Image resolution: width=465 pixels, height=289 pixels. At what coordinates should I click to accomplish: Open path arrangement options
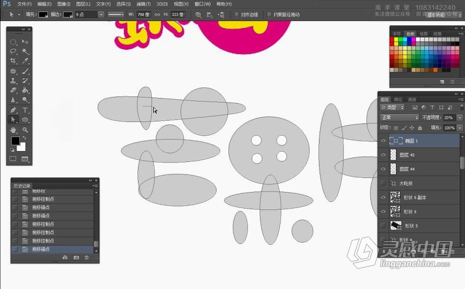click(221, 14)
